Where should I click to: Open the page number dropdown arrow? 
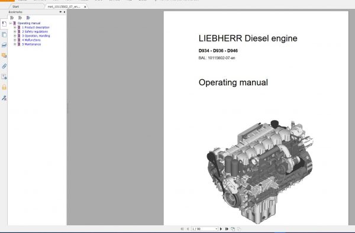point(216,229)
